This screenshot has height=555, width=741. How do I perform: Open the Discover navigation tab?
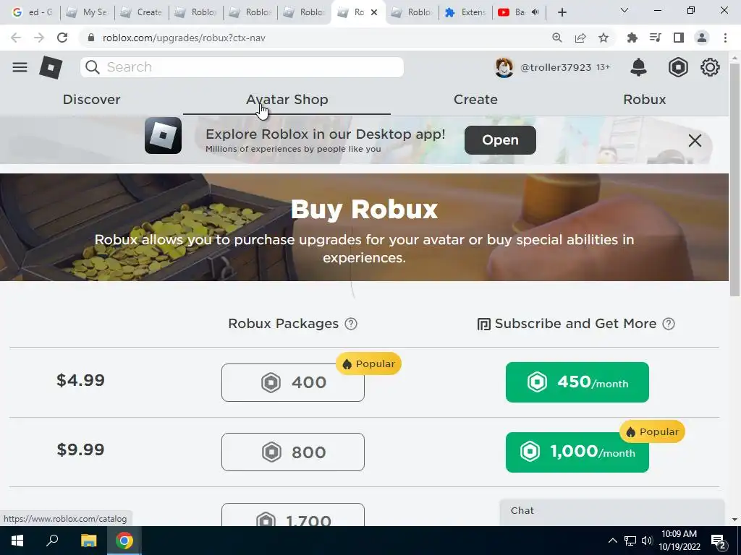click(92, 100)
